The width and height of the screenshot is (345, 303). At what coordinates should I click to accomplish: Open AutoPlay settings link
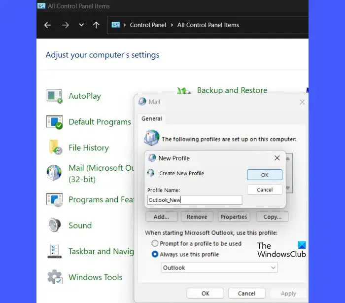(x=85, y=96)
